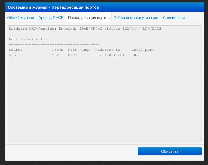Screen dimensions: 208x165
Task: Click the TCP protocol value
Action: pos(55,55)
